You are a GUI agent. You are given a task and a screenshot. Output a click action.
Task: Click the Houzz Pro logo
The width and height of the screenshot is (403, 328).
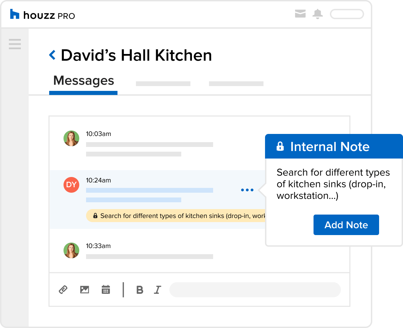(42, 15)
